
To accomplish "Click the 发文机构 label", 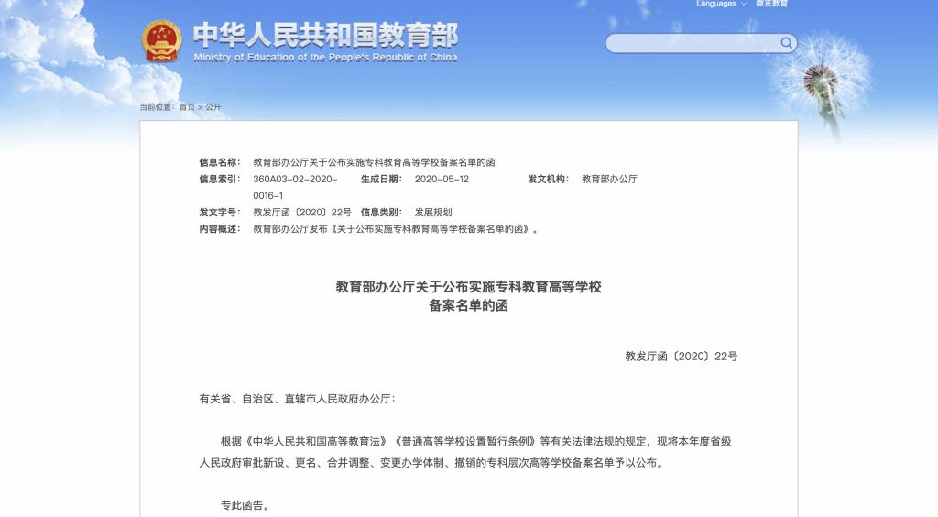I will pyautogui.click(x=548, y=179).
